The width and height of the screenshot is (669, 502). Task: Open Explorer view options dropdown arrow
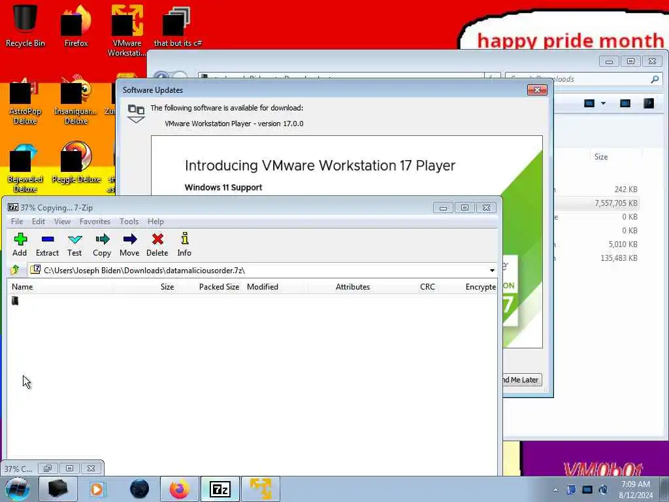(603, 103)
